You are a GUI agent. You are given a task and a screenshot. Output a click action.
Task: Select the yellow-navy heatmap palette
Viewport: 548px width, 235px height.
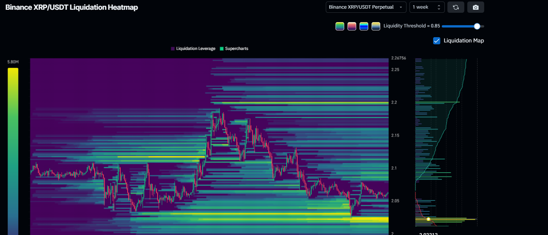(376, 26)
